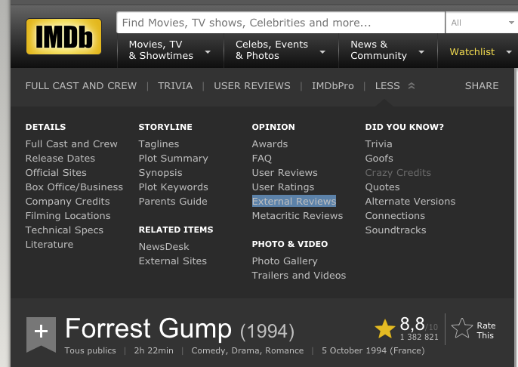Click the 2h 22min runtime
The height and width of the screenshot is (367, 518).
pos(153,350)
